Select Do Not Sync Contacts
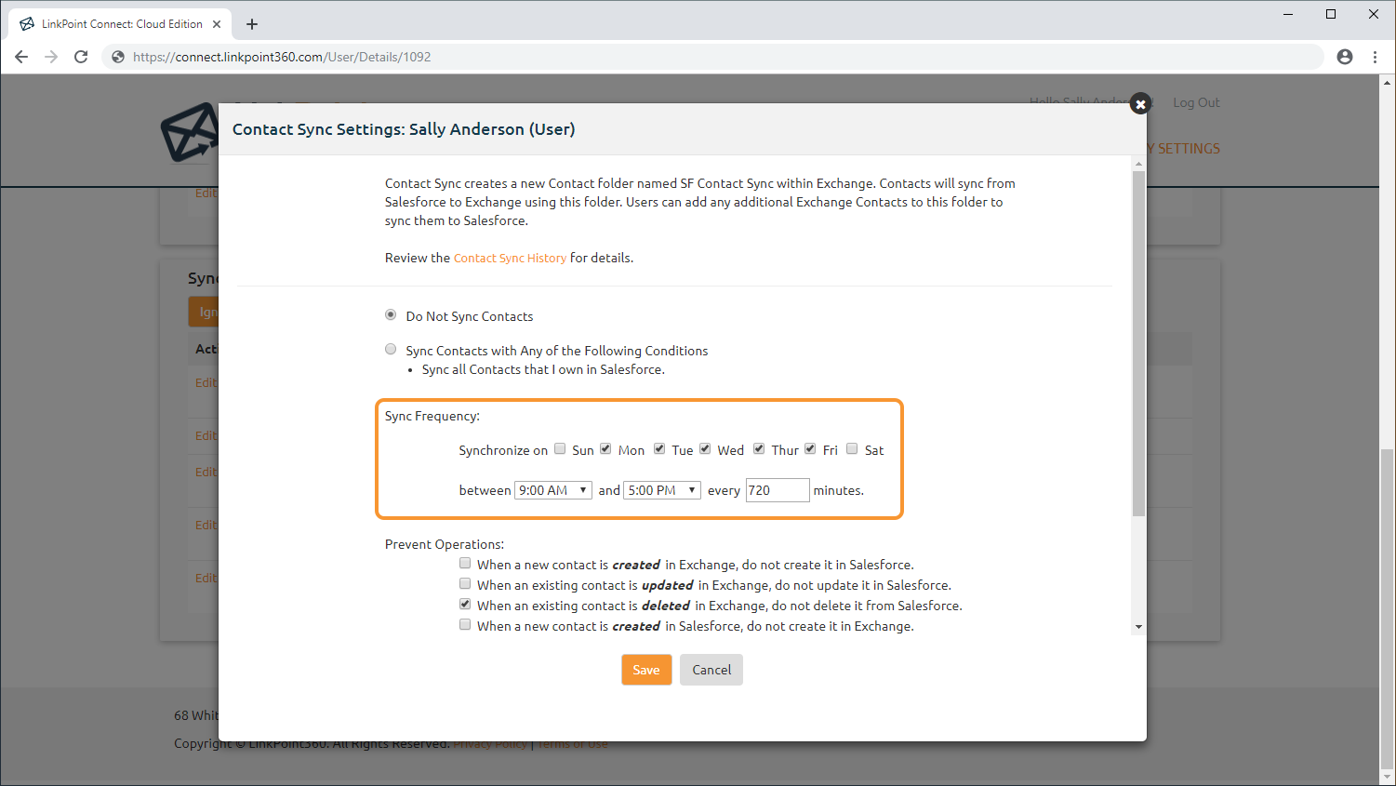Viewport: 1396px width, 786px height. pos(391,315)
